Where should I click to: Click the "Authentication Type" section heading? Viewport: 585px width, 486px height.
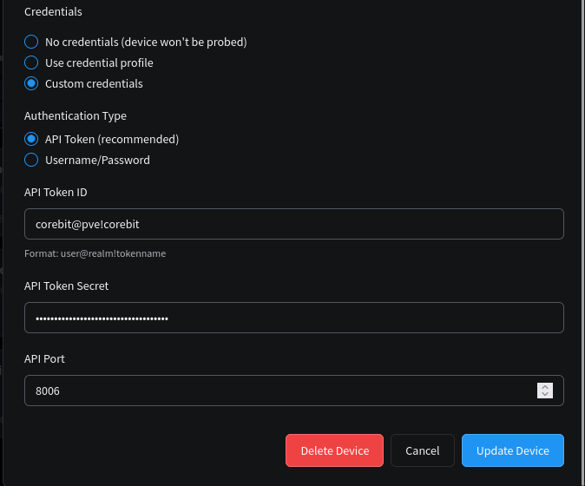point(76,115)
